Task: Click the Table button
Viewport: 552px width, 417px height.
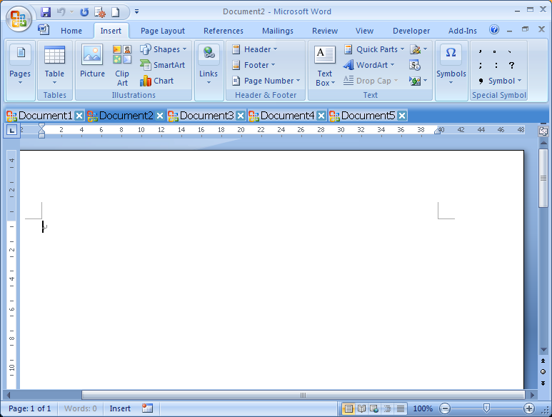Action: [x=54, y=62]
